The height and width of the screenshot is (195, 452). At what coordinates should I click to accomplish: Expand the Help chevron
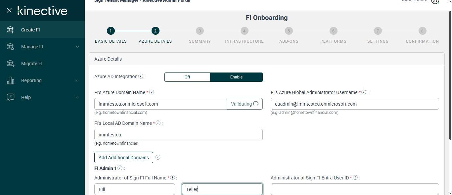point(77,97)
